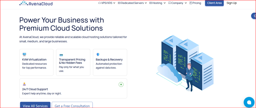The width and height of the screenshot is (256, 108).
Task: Open the Dedicated Servers menu
Action: (132, 3)
